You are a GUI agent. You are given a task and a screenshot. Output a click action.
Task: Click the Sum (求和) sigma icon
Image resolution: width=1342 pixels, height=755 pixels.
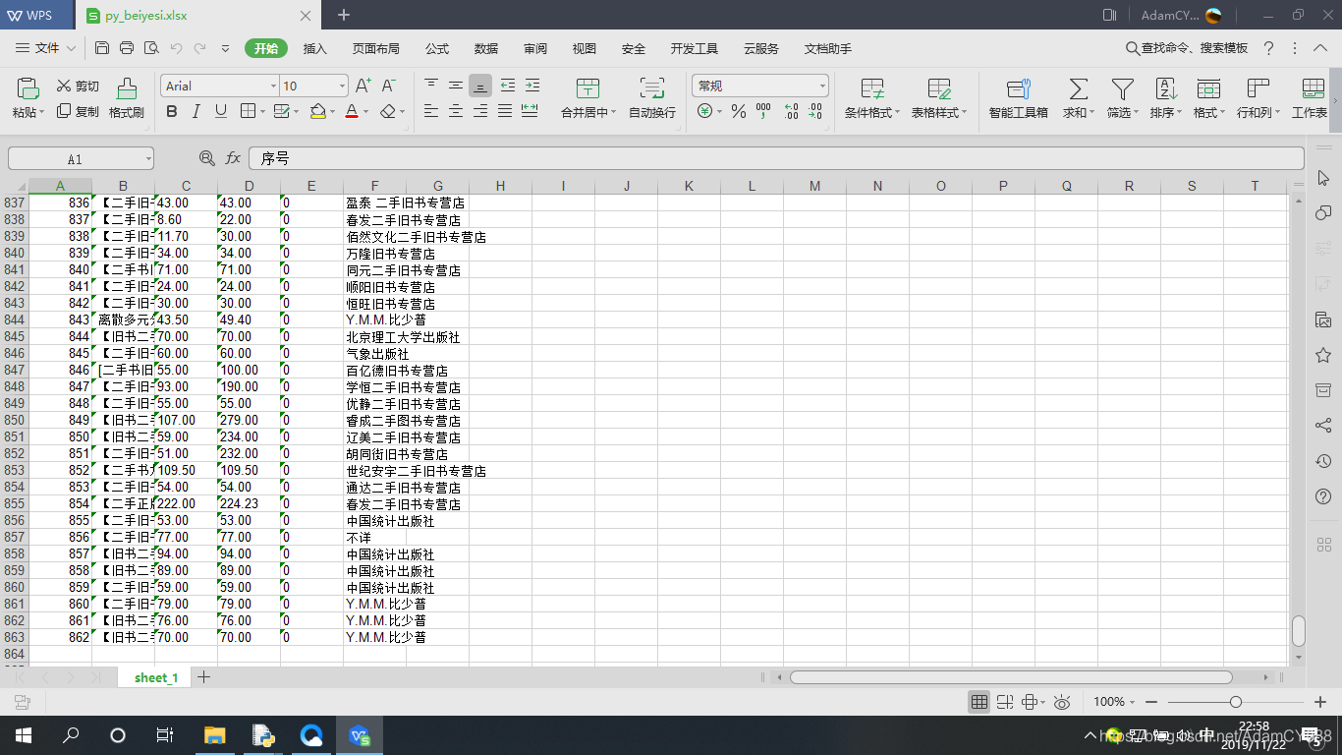tap(1078, 88)
